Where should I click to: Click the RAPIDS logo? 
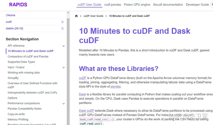(18, 4)
